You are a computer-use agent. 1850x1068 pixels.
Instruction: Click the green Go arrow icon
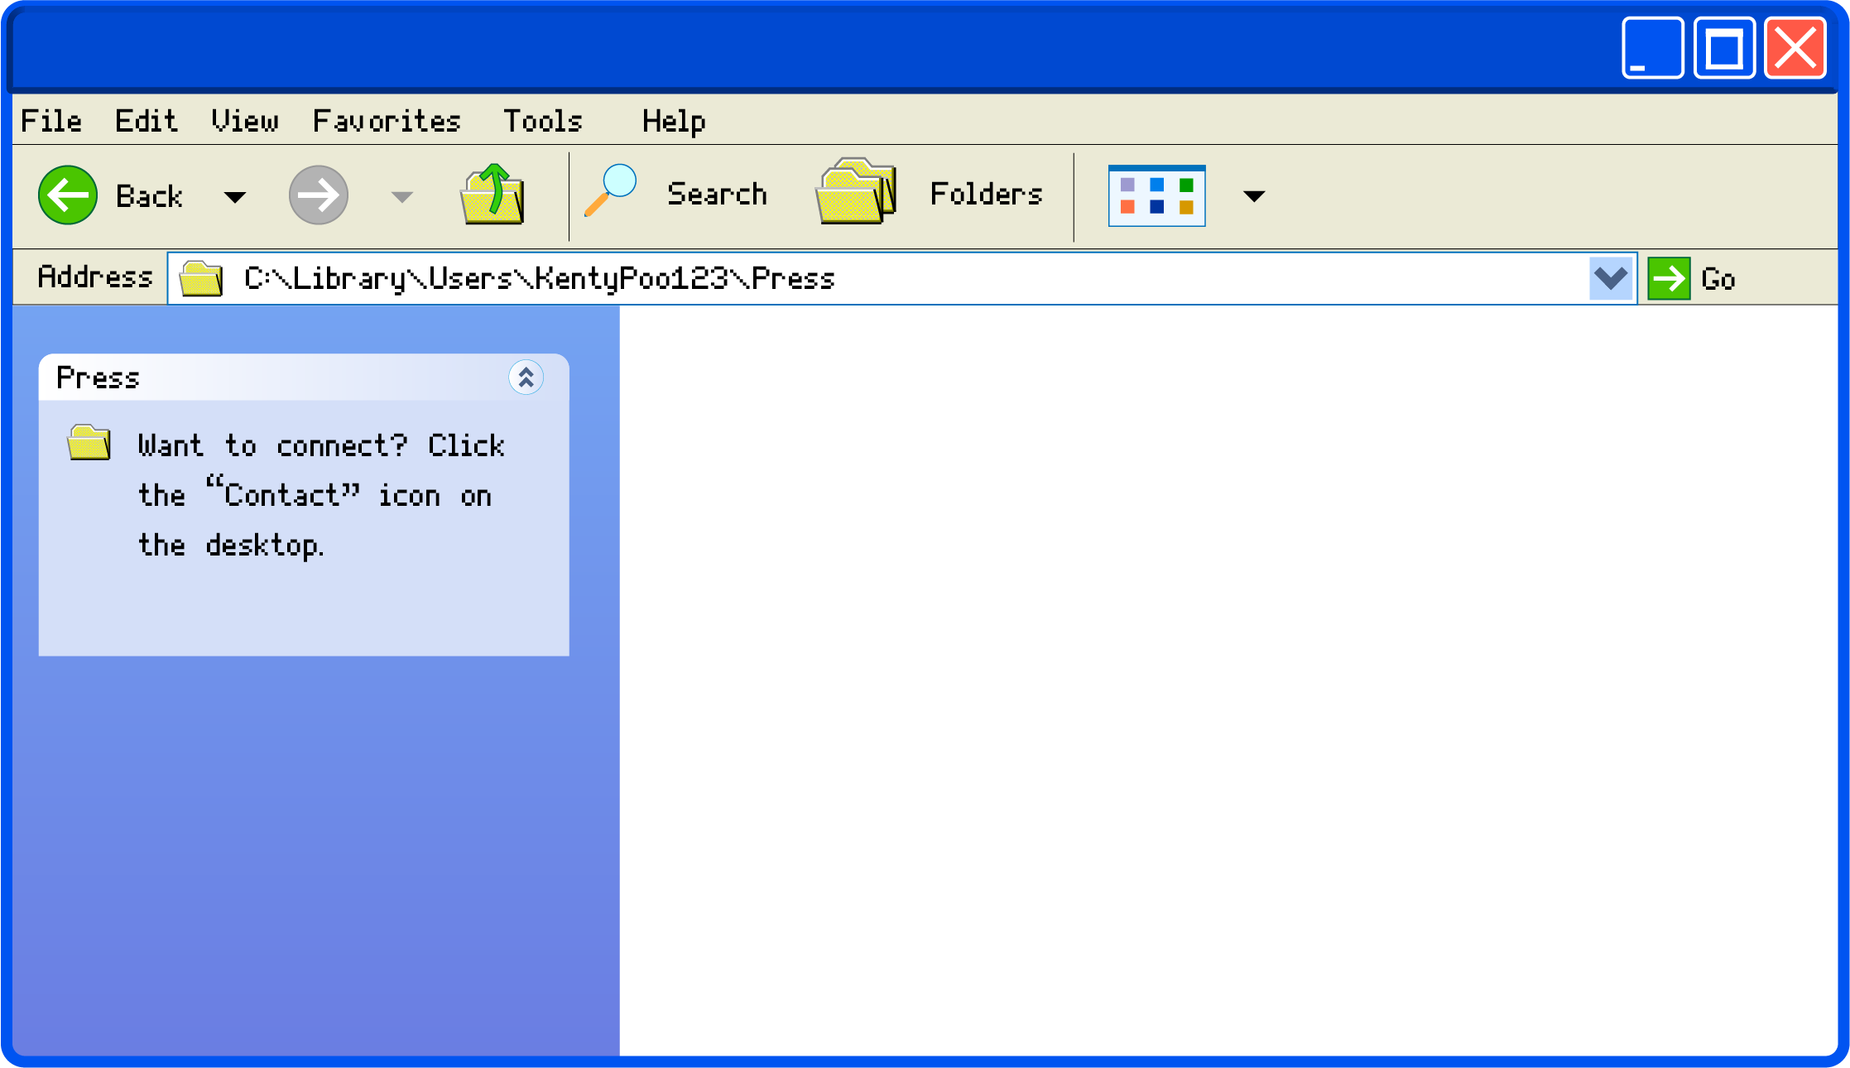1669,278
